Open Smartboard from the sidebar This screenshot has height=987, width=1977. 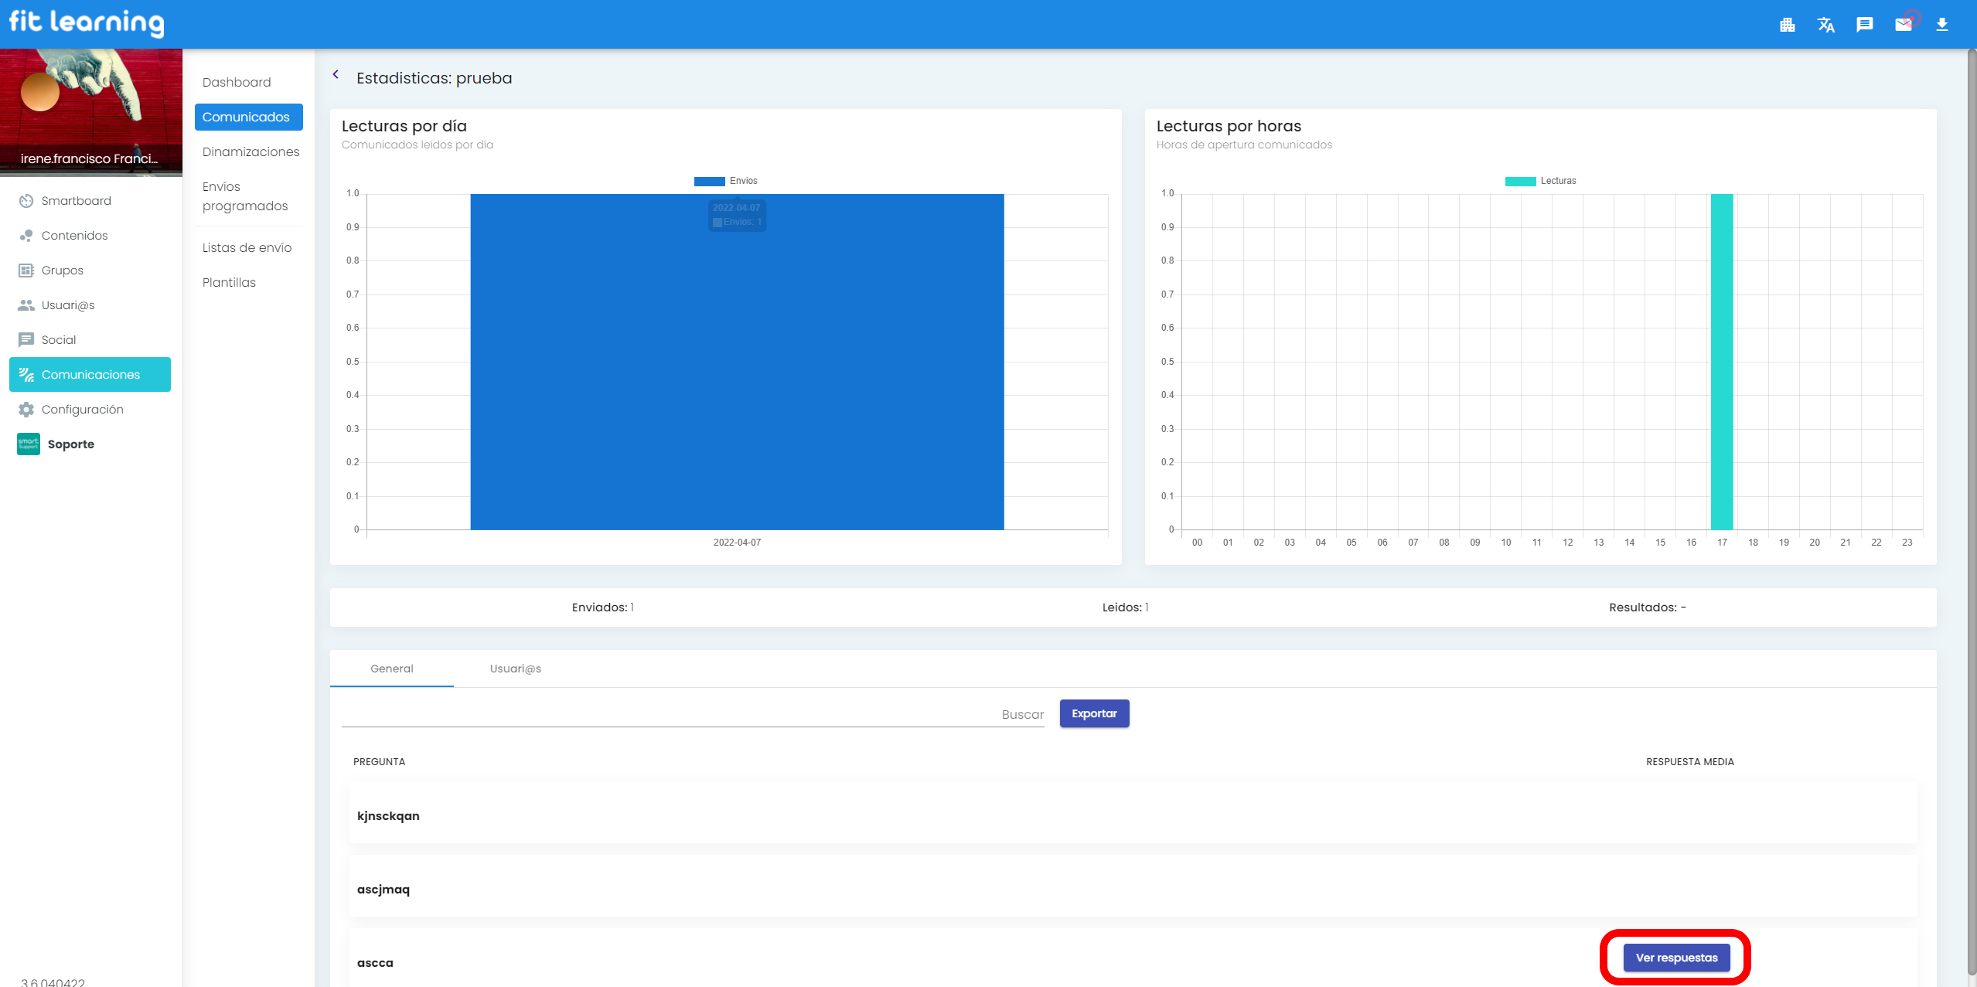76,201
